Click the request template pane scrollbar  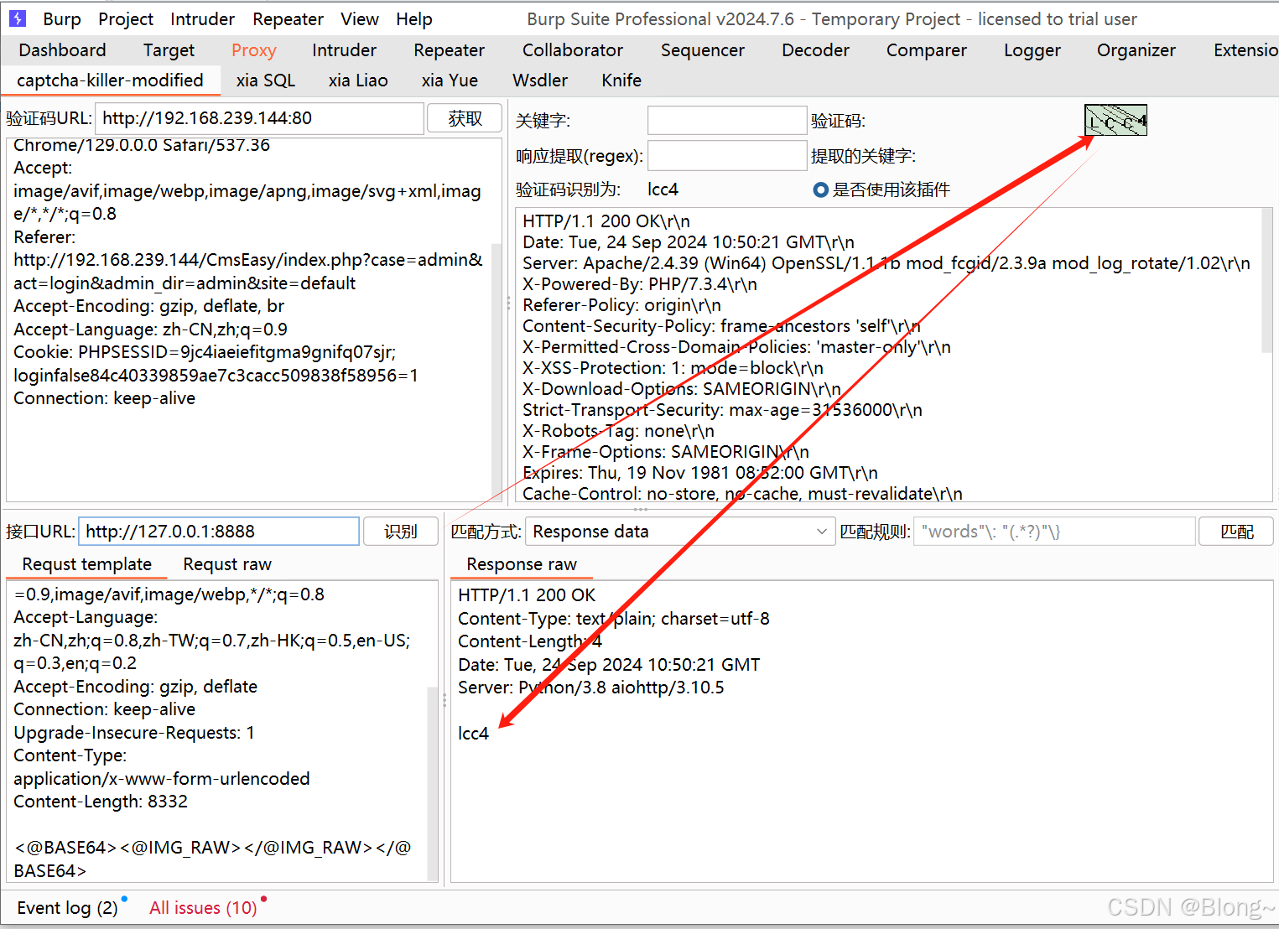click(x=433, y=784)
